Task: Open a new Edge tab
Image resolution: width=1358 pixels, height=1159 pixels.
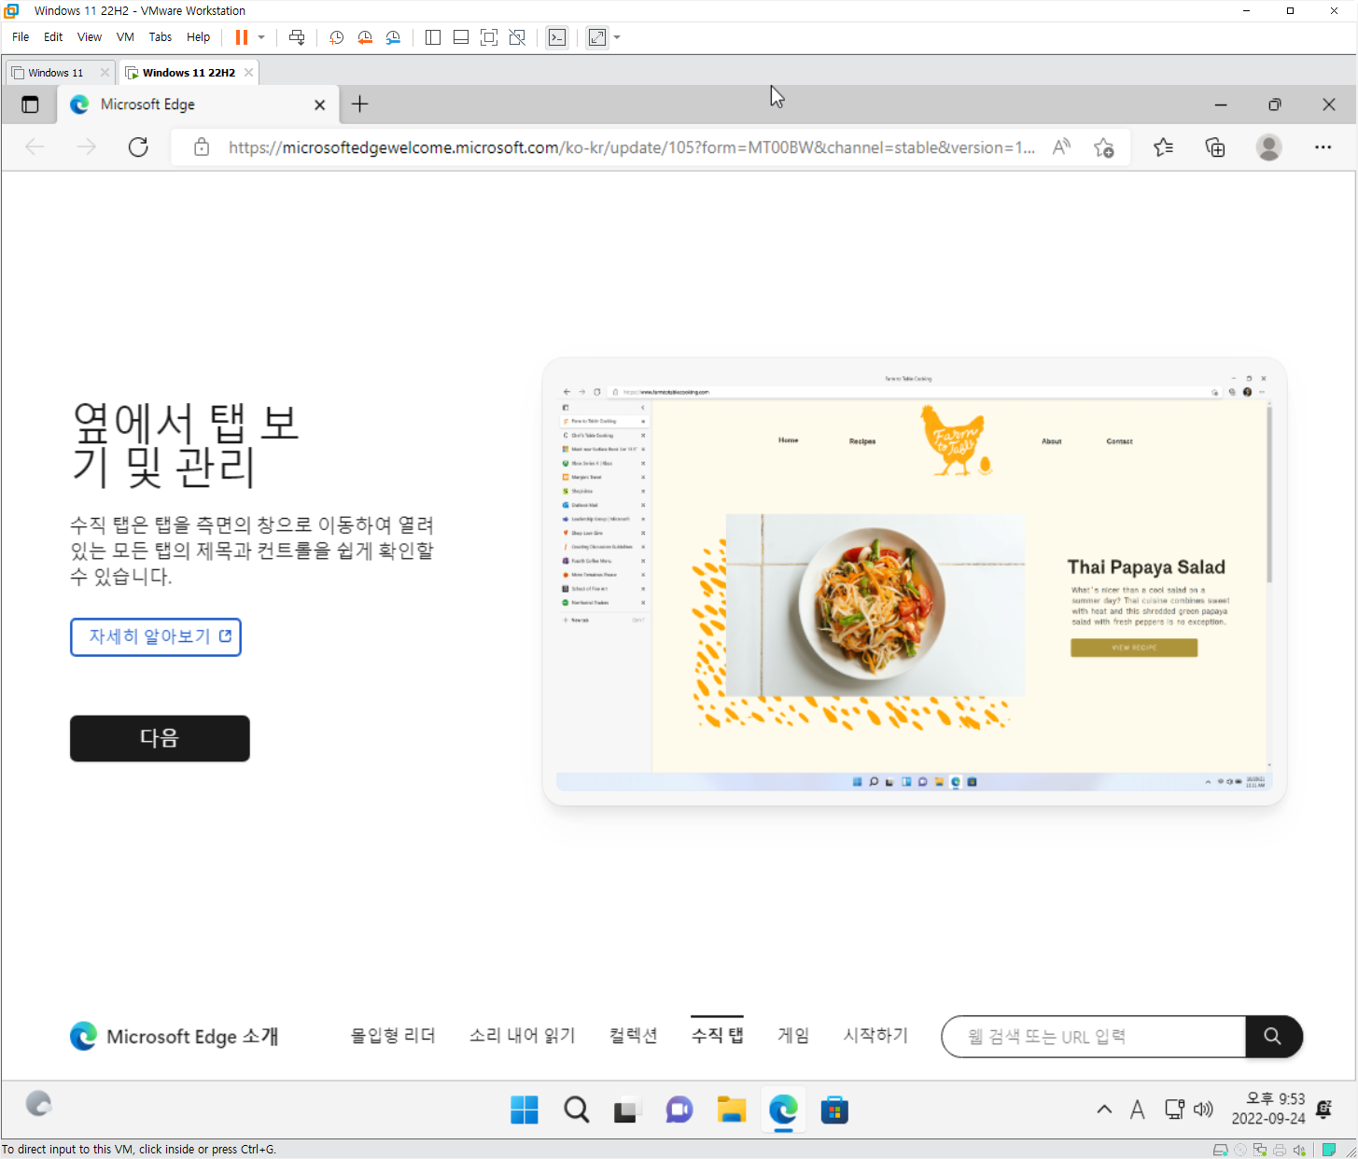Action: click(x=360, y=105)
